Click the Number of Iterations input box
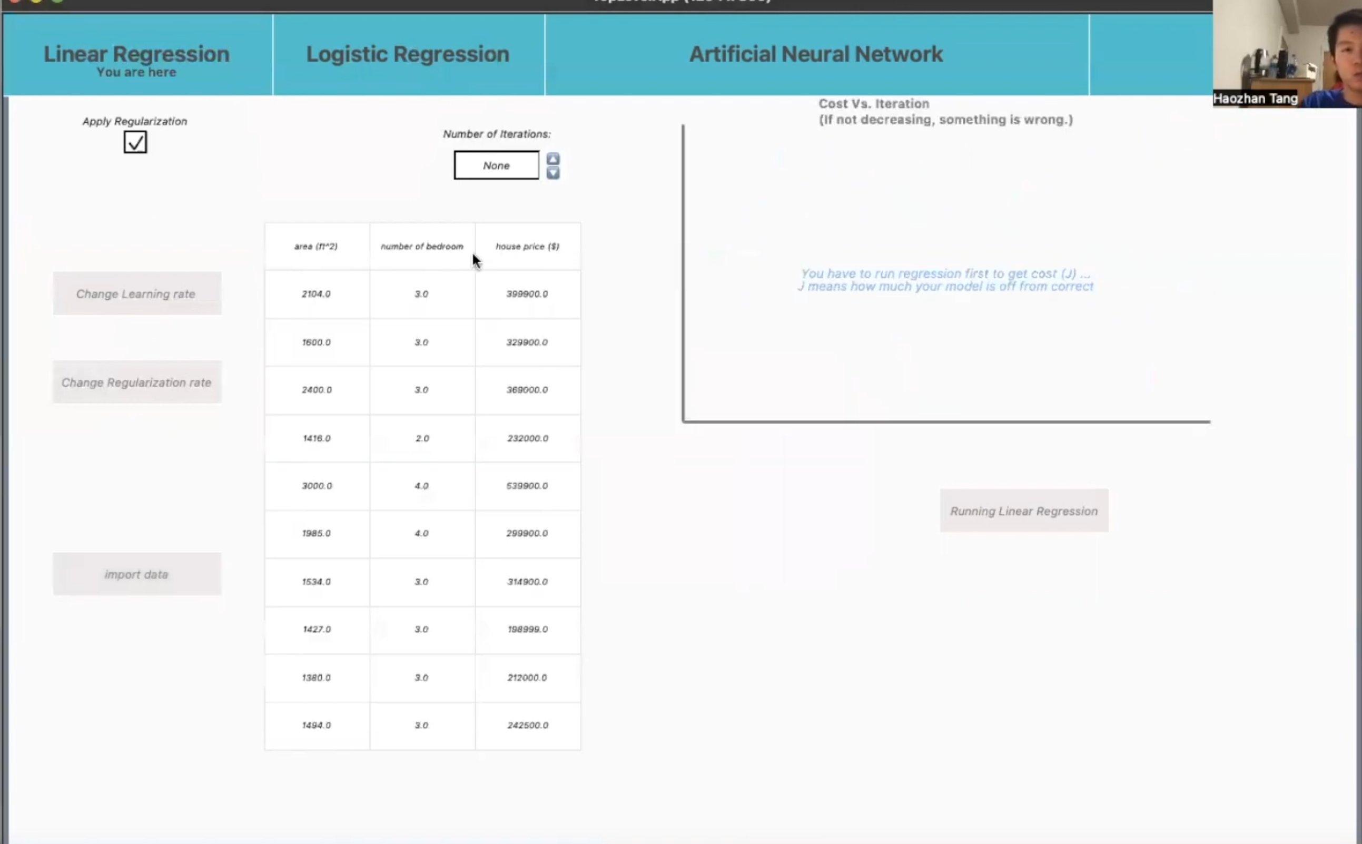This screenshot has width=1362, height=844. (x=496, y=165)
